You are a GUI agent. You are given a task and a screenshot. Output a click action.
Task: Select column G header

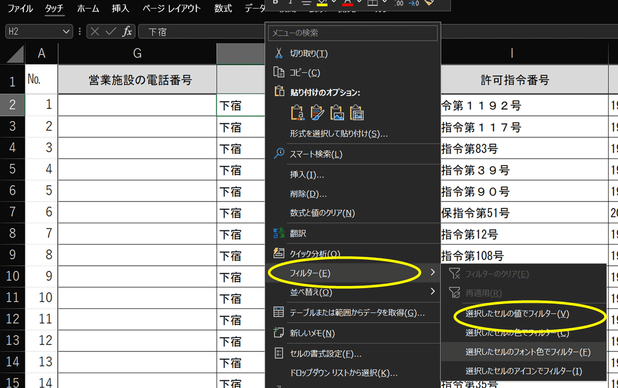click(x=138, y=54)
